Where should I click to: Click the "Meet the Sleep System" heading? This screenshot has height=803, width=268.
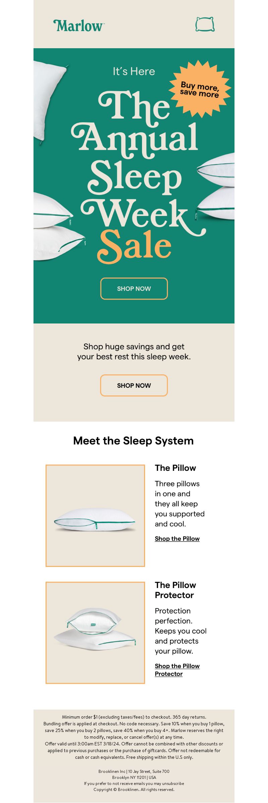click(x=133, y=441)
